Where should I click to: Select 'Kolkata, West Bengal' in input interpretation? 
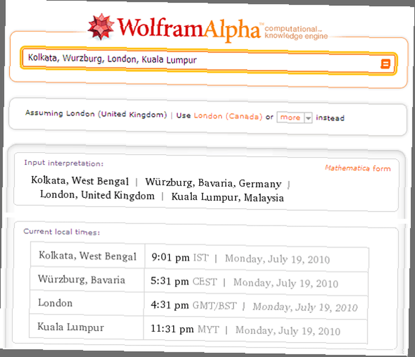[80, 181]
